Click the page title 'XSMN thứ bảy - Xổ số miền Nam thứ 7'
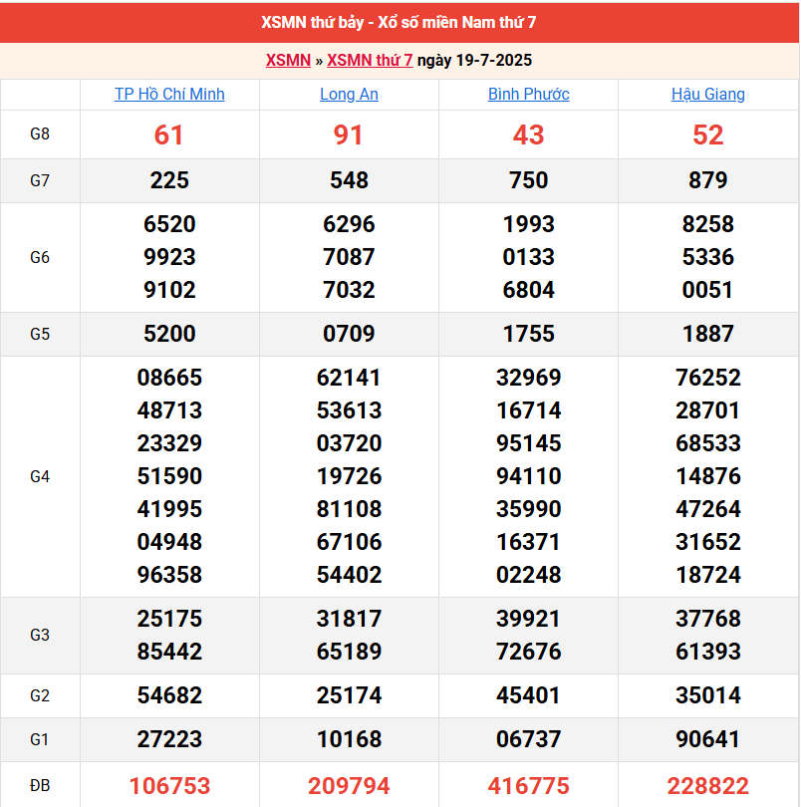 coord(399,22)
